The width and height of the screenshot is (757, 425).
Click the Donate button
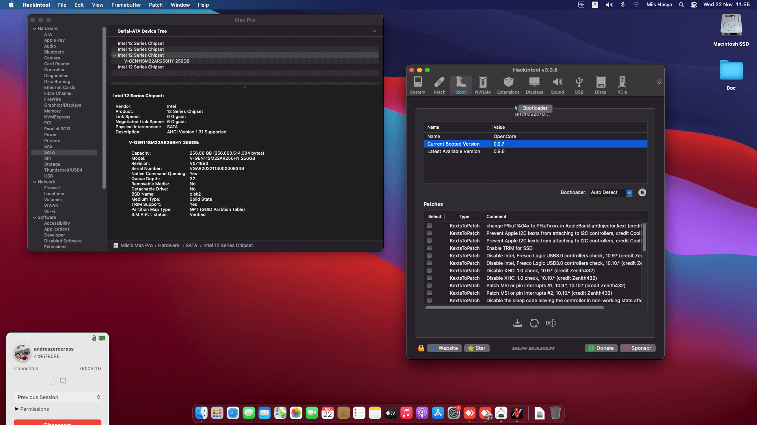click(x=601, y=348)
